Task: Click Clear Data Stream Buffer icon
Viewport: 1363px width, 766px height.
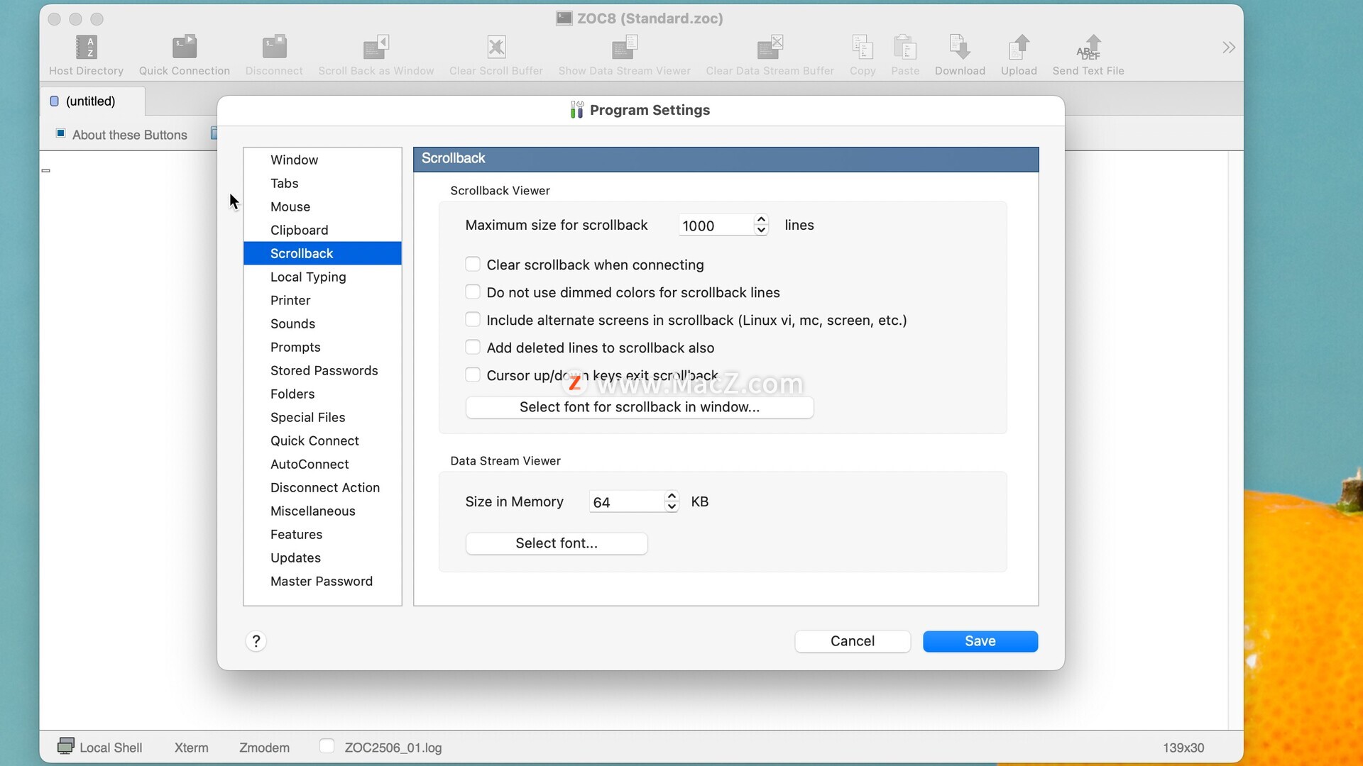Action: coord(770,48)
